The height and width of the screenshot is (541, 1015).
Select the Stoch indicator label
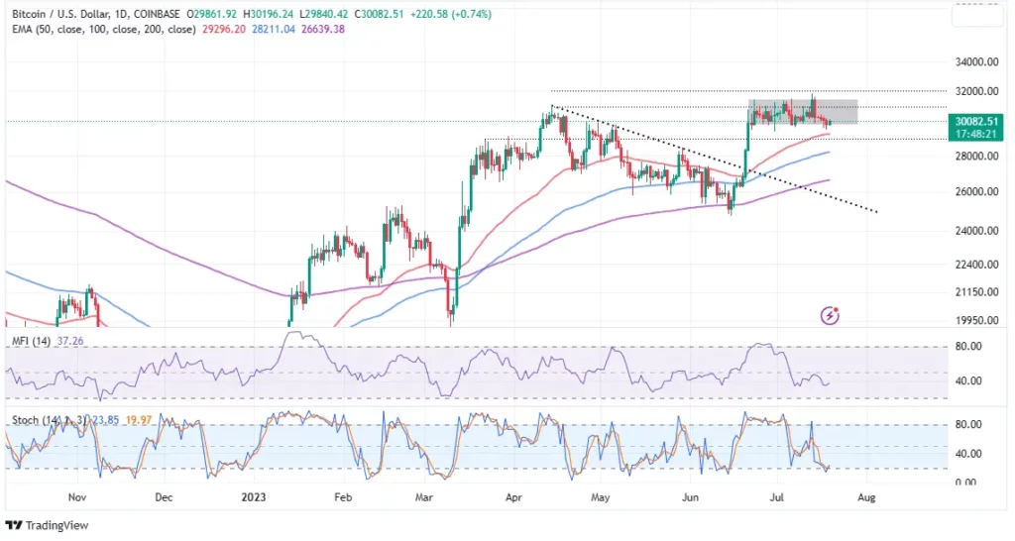click(x=25, y=420)
